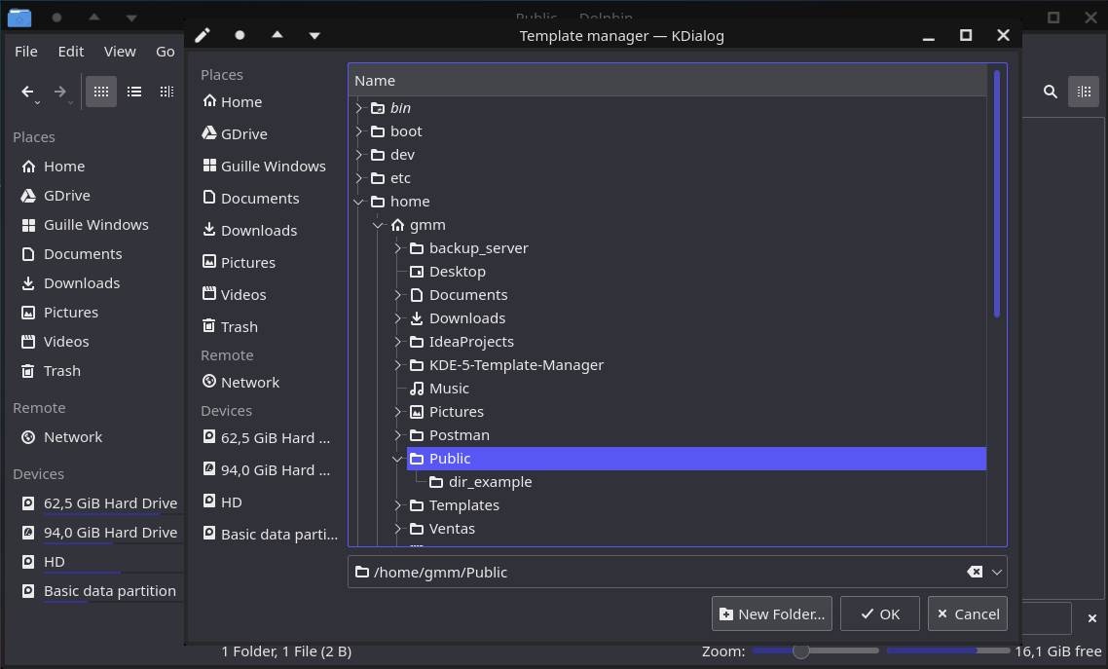Image resolution: width=1108 pixels, height=669 pixels.
Task: Go back in Dolphin toolbar
Action: pyautogui.click(x=28, y=92)
